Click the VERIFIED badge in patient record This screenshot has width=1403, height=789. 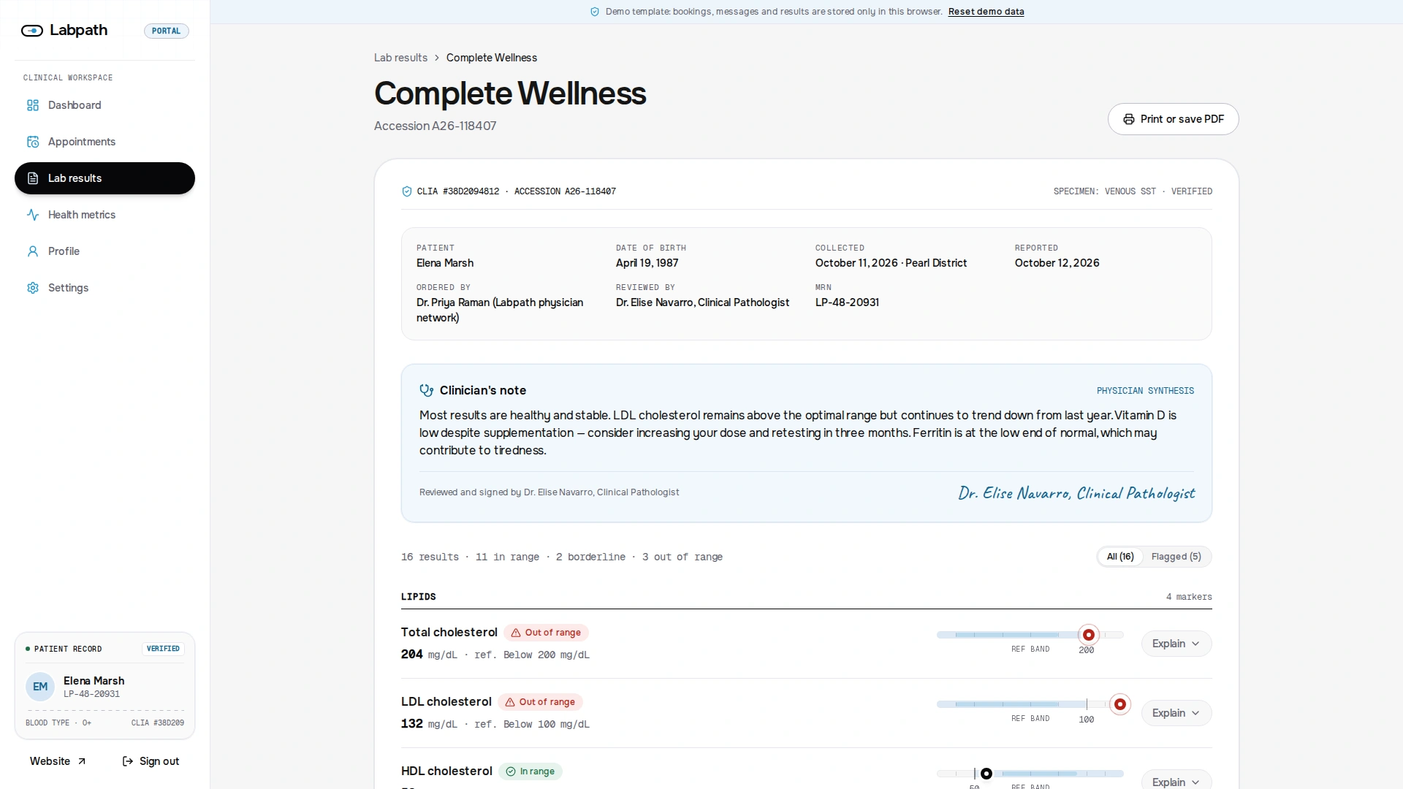163,649
